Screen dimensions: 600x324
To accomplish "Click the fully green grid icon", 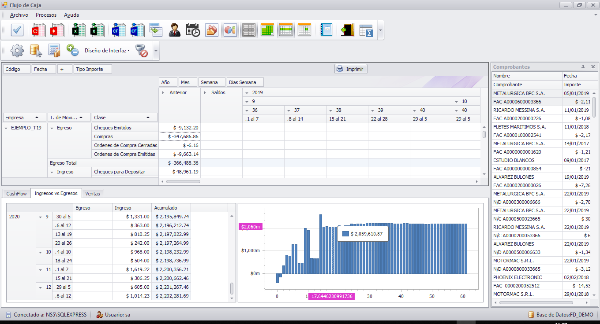I will point(267,30).
